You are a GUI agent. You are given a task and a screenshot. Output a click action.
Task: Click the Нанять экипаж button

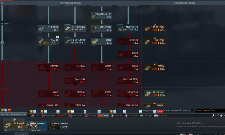tap(58, 124)
